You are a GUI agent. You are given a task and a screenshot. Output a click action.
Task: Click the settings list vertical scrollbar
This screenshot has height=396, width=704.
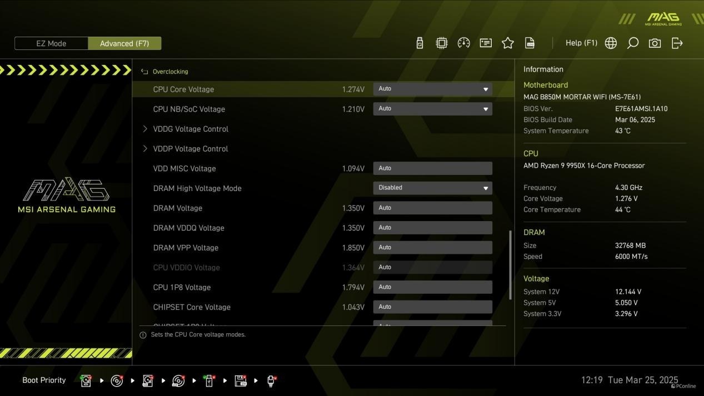pyautogui.click(x=510, y=265)
